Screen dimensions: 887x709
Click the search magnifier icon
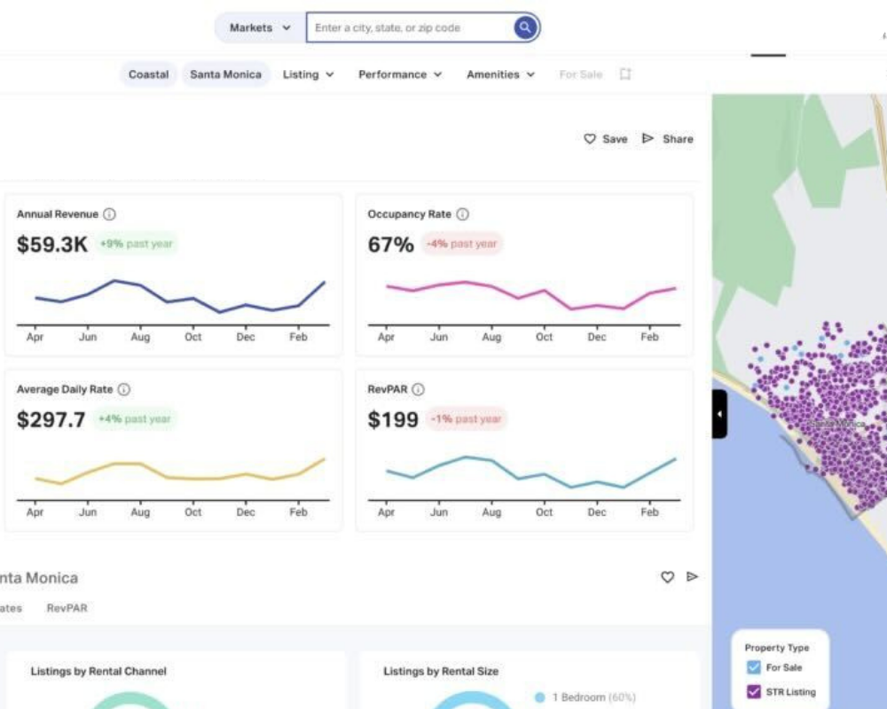pos(526,27)
